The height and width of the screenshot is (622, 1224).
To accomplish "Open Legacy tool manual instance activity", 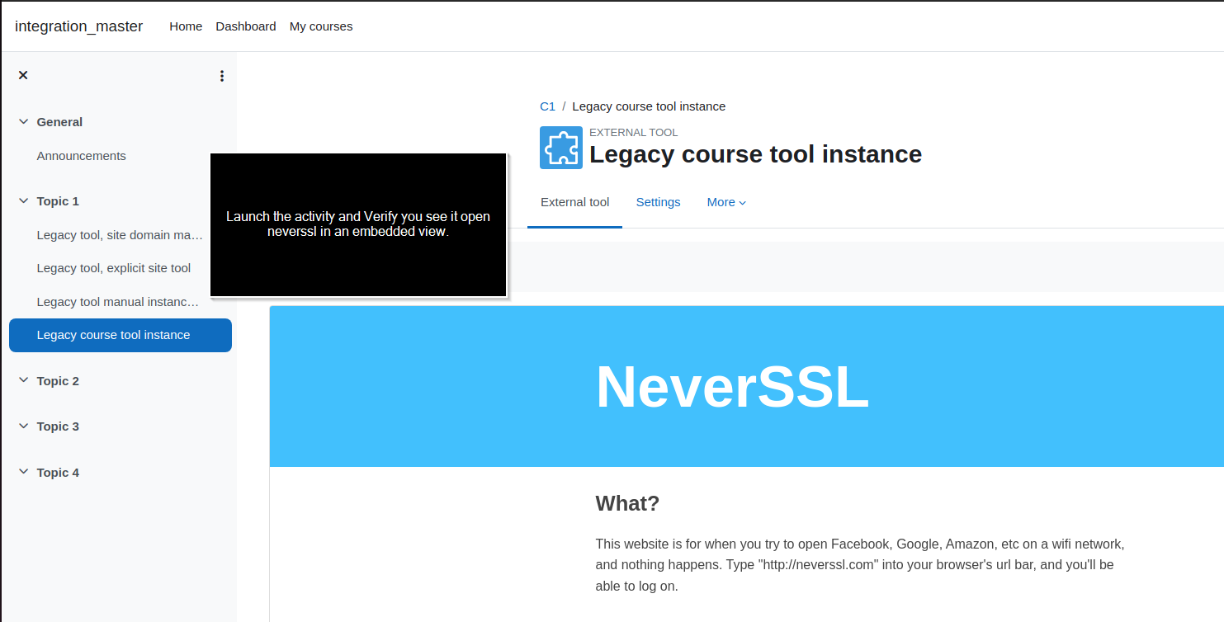I will tap(118, 302).
